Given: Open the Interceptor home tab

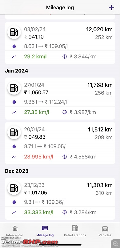Looking at the screenshot, I should (x=15, y=231).
